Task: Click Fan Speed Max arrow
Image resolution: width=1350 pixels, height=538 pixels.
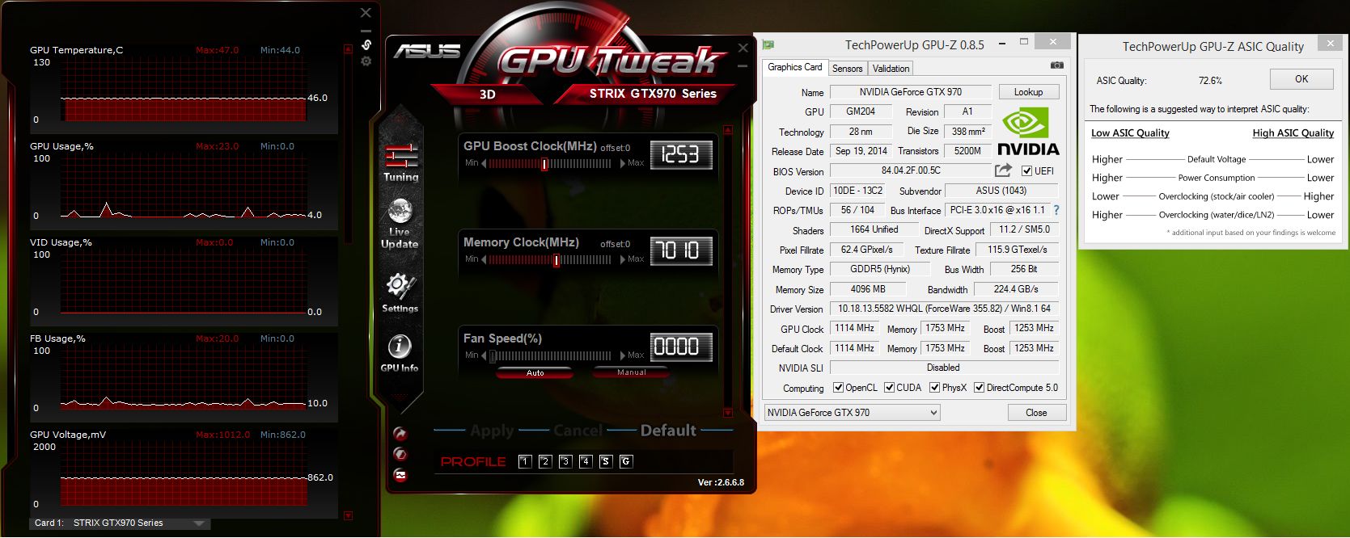Action: coord(623,356)
